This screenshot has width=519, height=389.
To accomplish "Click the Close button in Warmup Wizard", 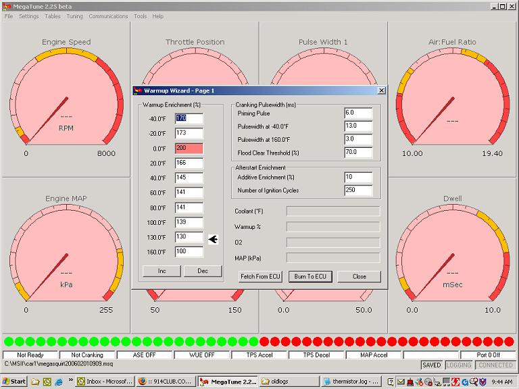I will pos(359,276).
